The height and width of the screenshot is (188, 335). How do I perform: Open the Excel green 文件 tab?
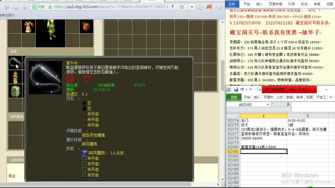coord(234,97)
